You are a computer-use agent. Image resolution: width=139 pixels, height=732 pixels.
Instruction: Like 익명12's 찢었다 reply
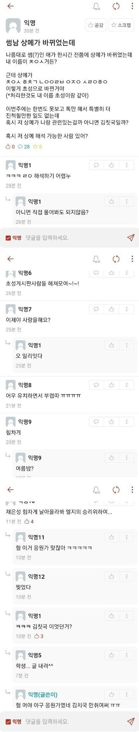click(111, 577)
